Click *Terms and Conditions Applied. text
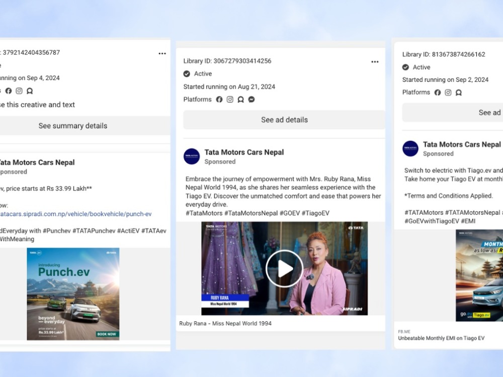 (449, 196)
